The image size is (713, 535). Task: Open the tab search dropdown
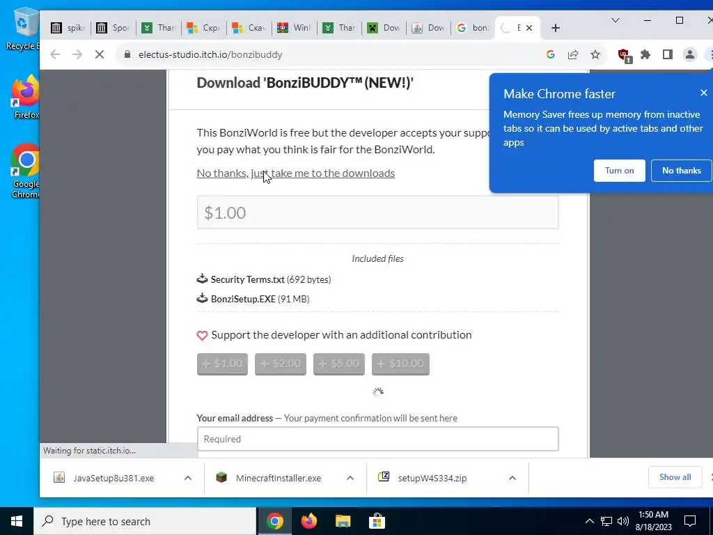tap(616, 20)
